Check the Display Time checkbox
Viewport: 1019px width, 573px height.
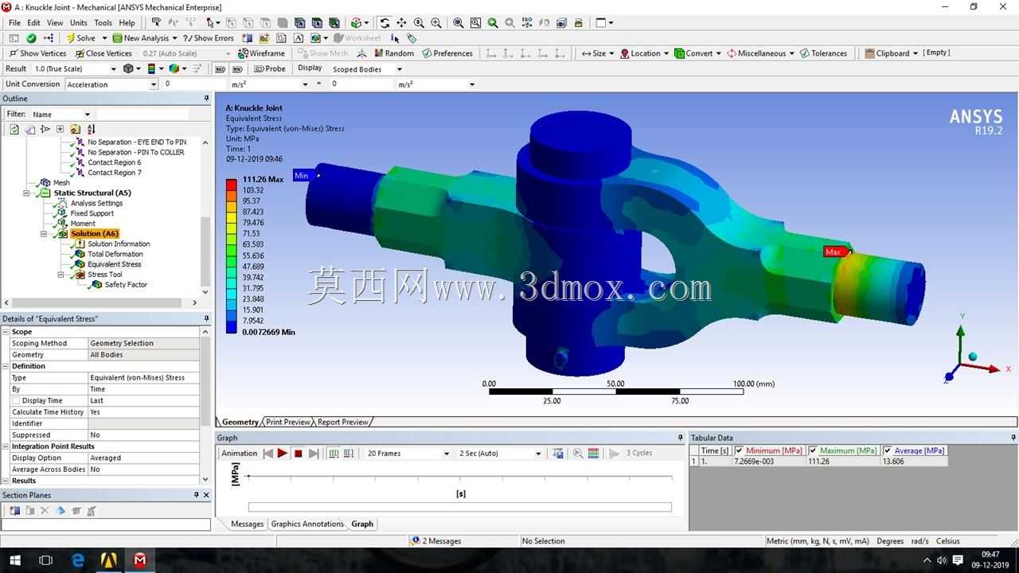pyautogui.click(x=17, y=400)
